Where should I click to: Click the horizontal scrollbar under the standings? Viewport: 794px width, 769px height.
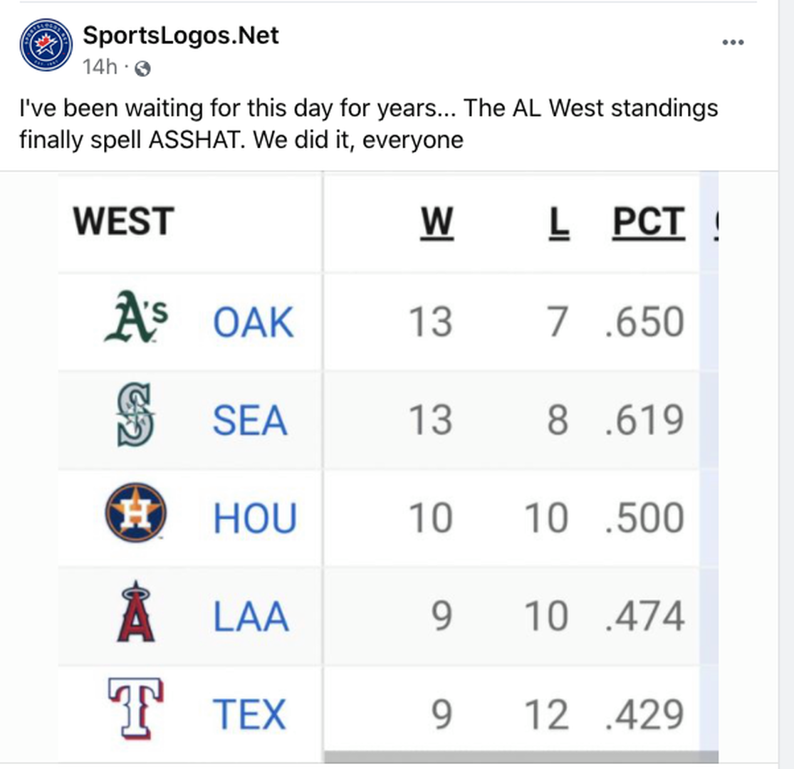(520, 756)
